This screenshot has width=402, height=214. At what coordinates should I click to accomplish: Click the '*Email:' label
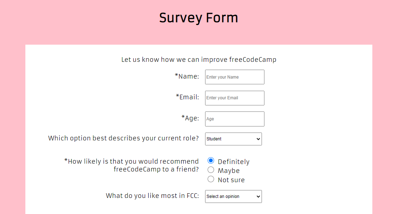click(x=187, y=97)
